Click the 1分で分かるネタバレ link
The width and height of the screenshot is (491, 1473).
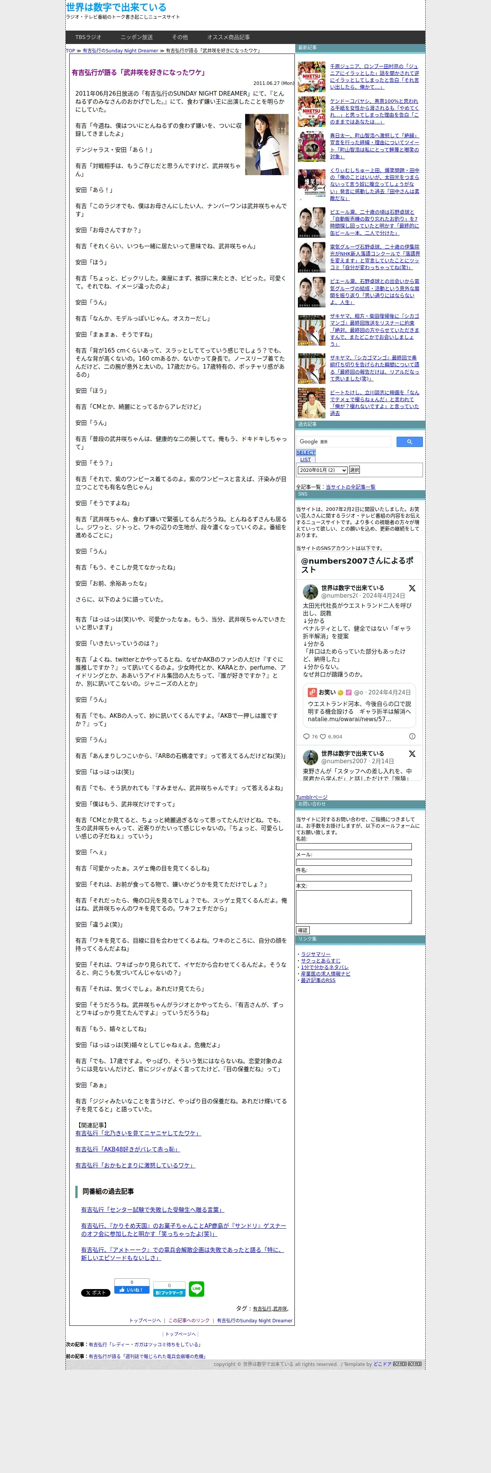point(325,967)
